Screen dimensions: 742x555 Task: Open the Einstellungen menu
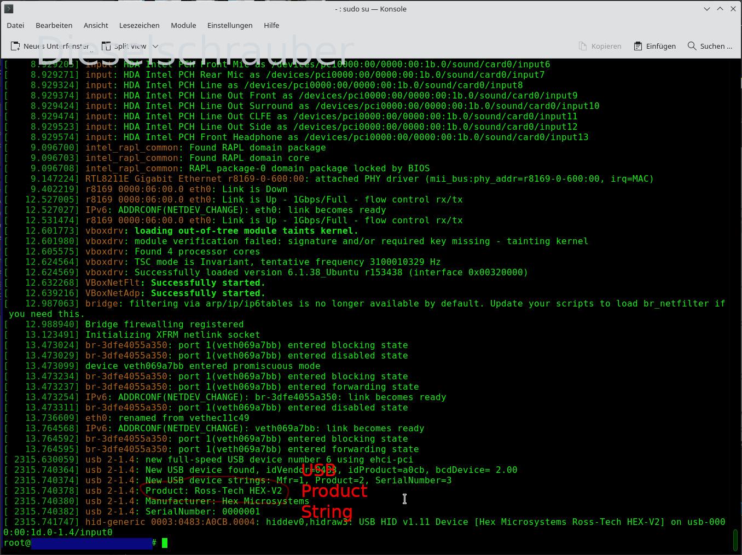[x=230, y=25]
